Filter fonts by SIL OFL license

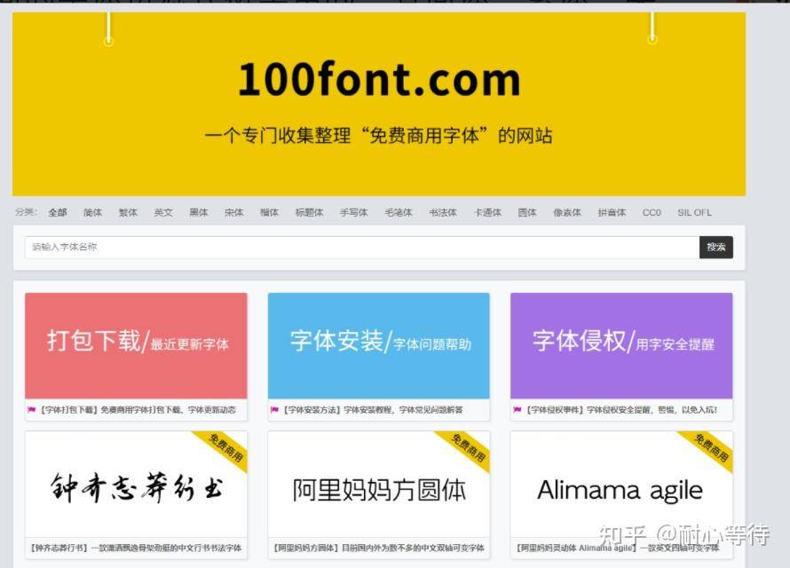click(x=694, y=212)
